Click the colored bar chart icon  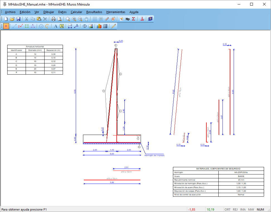point(99,26)
